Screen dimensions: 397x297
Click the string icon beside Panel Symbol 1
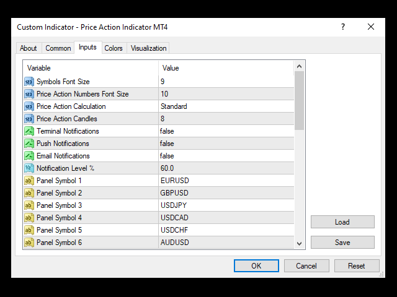pyautogui.click(x=29, y=181)
